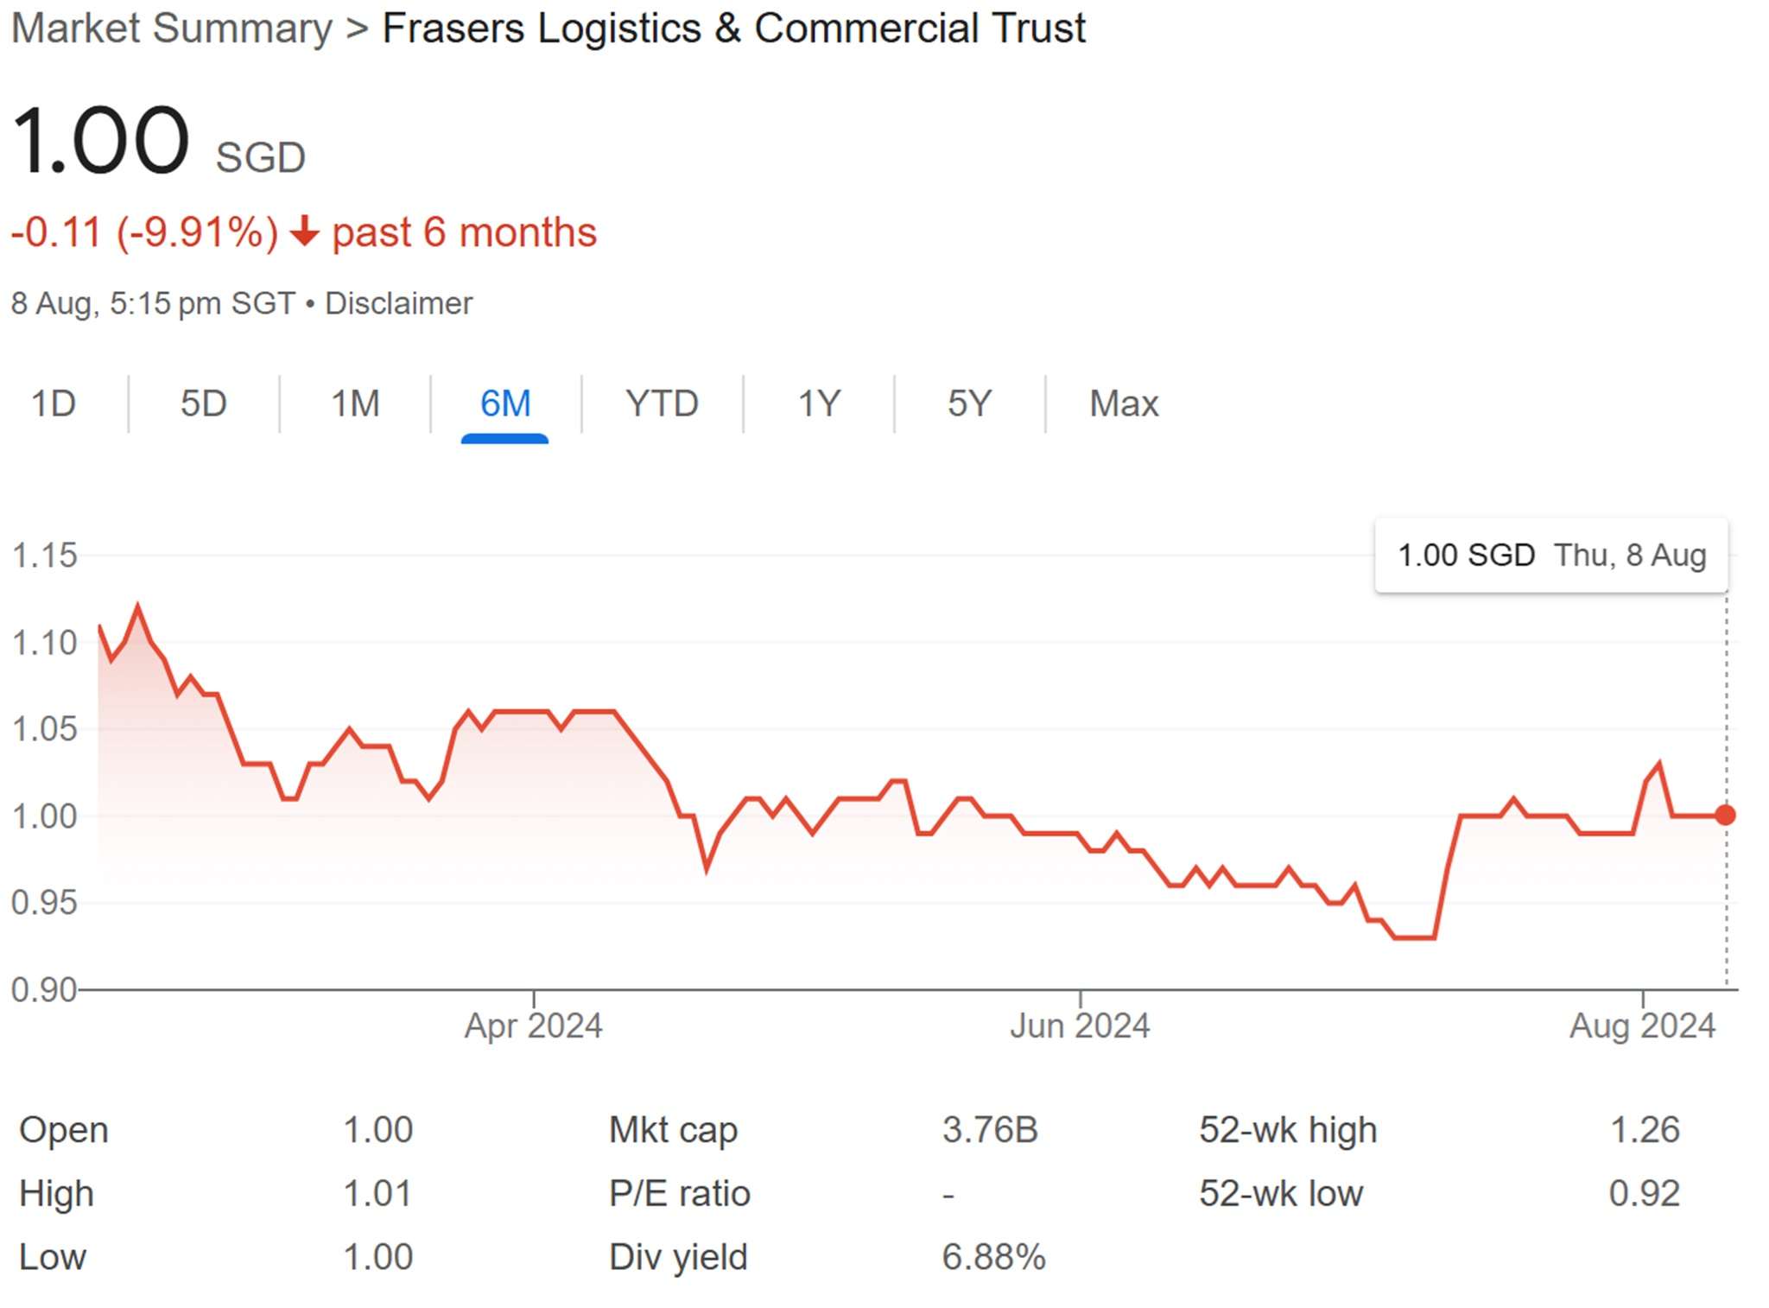This screenshot has width=1769, height=1308.
Task: Click the Frasers Logistics & Commercial Trust title
Action: coord(733,29)
